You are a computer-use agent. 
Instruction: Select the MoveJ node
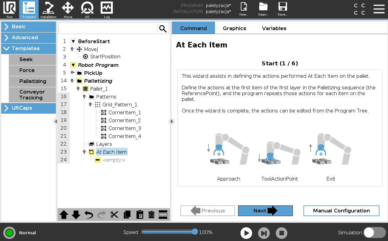coord(91,49)
